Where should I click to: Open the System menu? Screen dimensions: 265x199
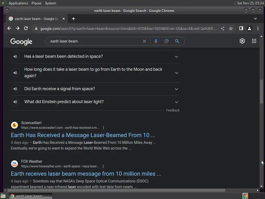(50, 3)
